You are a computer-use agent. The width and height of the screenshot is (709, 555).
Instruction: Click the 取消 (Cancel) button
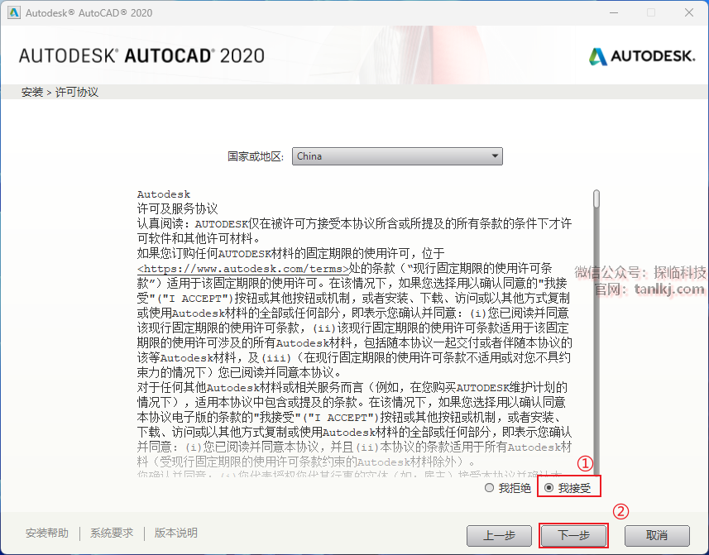click(x=657, y=536)
